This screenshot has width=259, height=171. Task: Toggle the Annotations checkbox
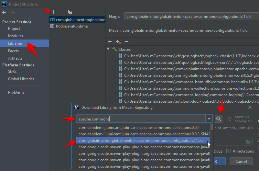click(229, 151)
